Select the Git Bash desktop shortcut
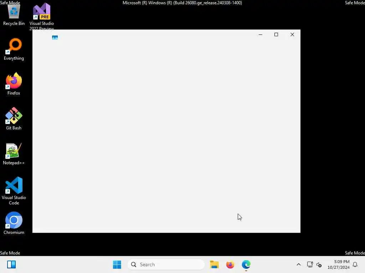The width and height of the screenshot is (365, 273). (14, 119)
